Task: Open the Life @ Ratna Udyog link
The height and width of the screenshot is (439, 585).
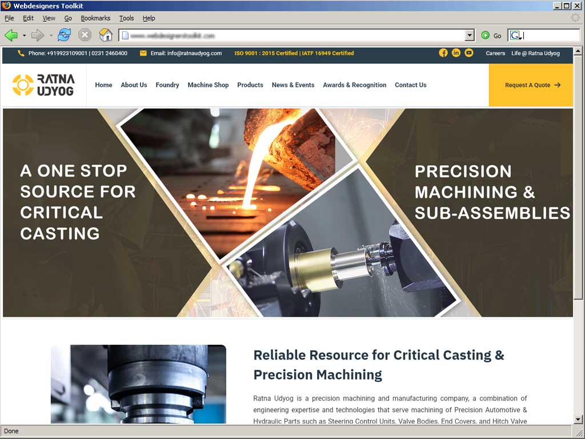Action: pos(536,53)
